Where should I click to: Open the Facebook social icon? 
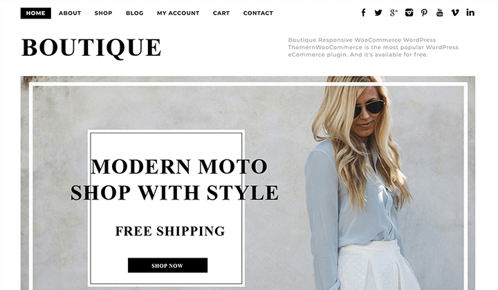(363, 12)
